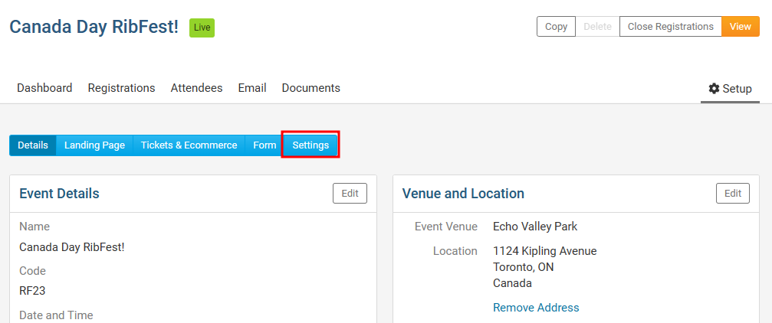This screenshot has width=772, height=323.
Task: Open the highlighted Settings sub-tab
Action: [x=310, y=145]
